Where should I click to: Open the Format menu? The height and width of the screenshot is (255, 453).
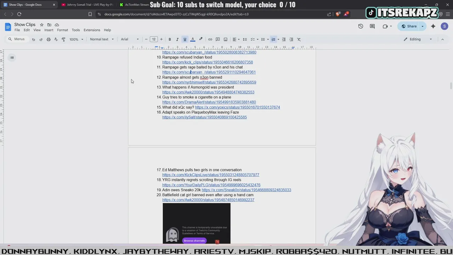(x=62, y=30)
